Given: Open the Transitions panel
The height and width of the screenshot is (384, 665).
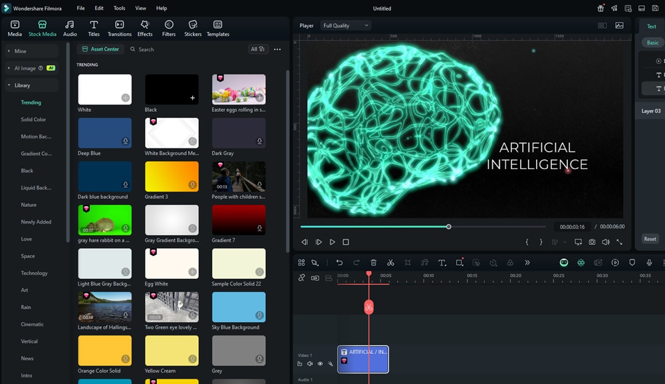Looking at the screenshot, I should point(120,28).
